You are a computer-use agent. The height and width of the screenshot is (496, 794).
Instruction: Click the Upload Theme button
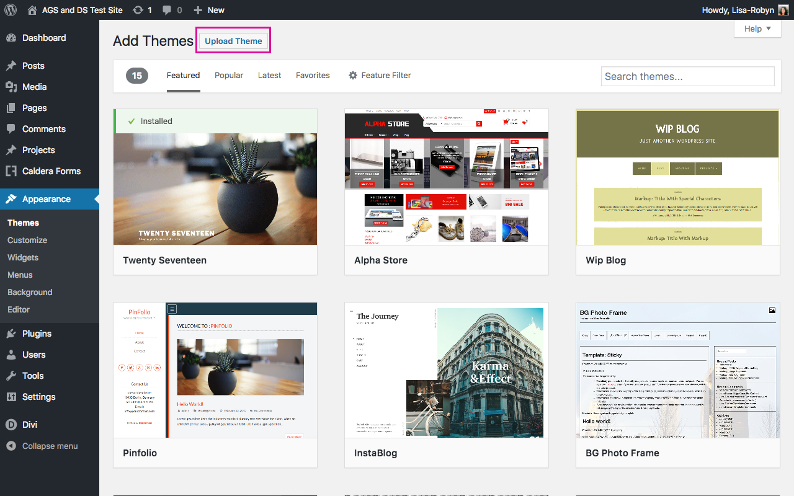(x=233, y=41)
